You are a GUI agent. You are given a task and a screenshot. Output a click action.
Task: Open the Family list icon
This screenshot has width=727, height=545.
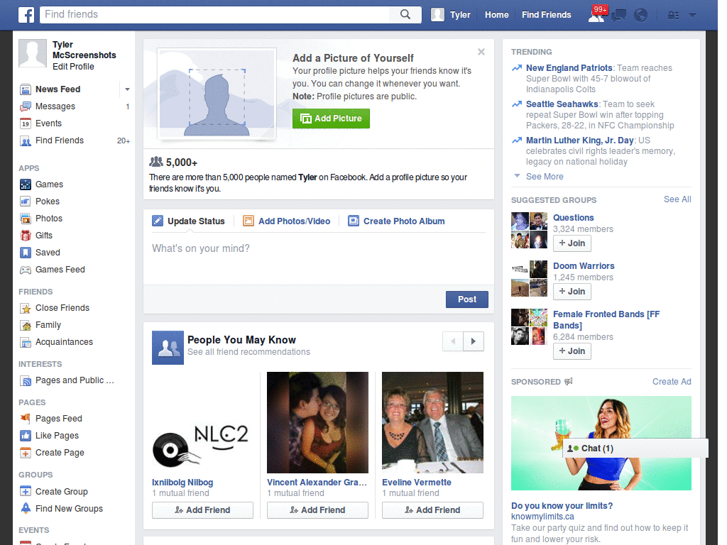tap(26, 325)
